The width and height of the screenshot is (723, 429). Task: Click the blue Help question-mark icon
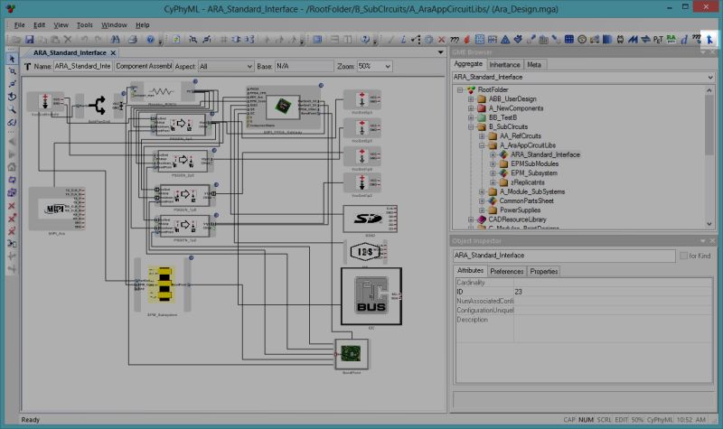tap(150, 40)
